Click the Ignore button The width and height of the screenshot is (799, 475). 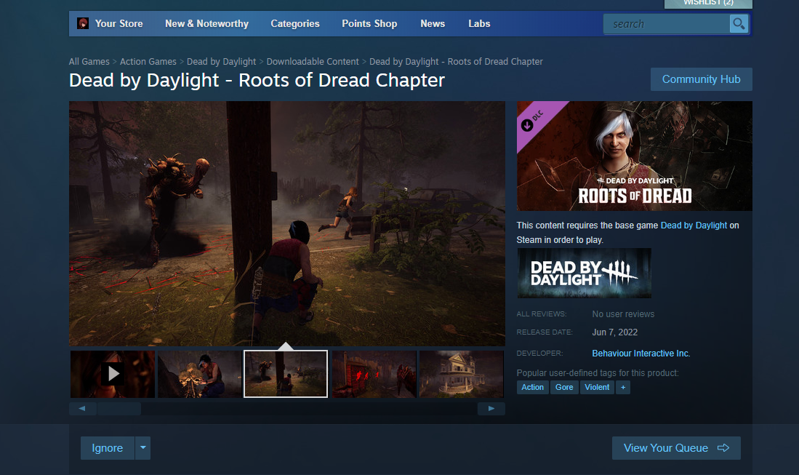point(108,448)
